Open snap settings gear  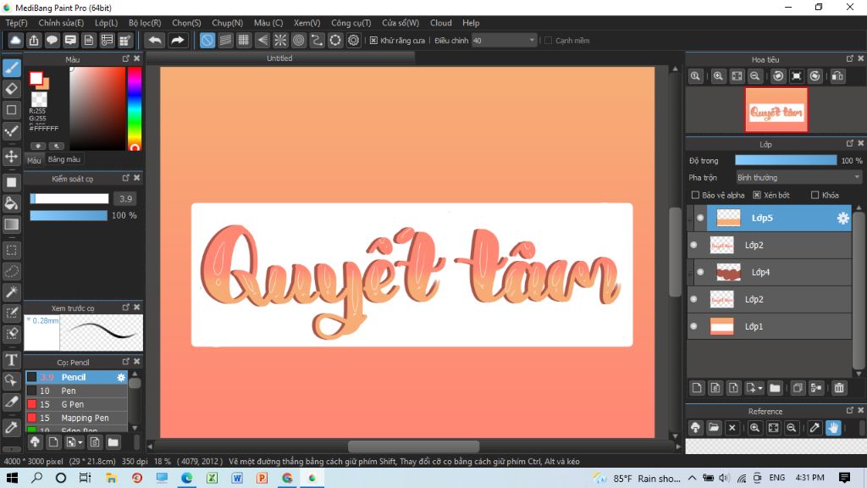353,41
